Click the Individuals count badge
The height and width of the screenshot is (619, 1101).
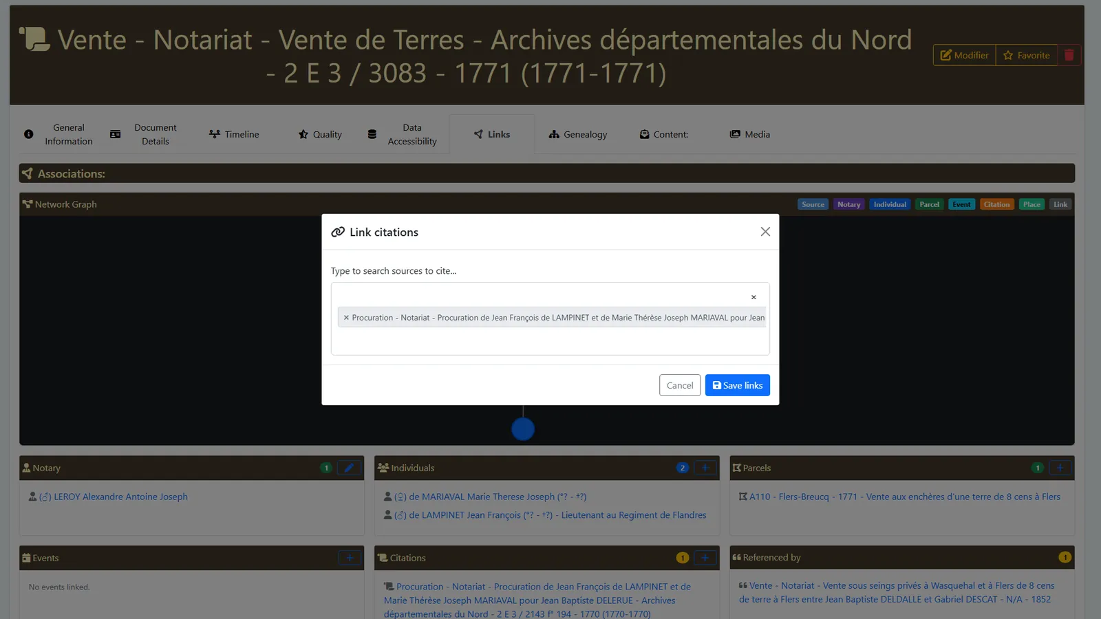click(682, 468)
